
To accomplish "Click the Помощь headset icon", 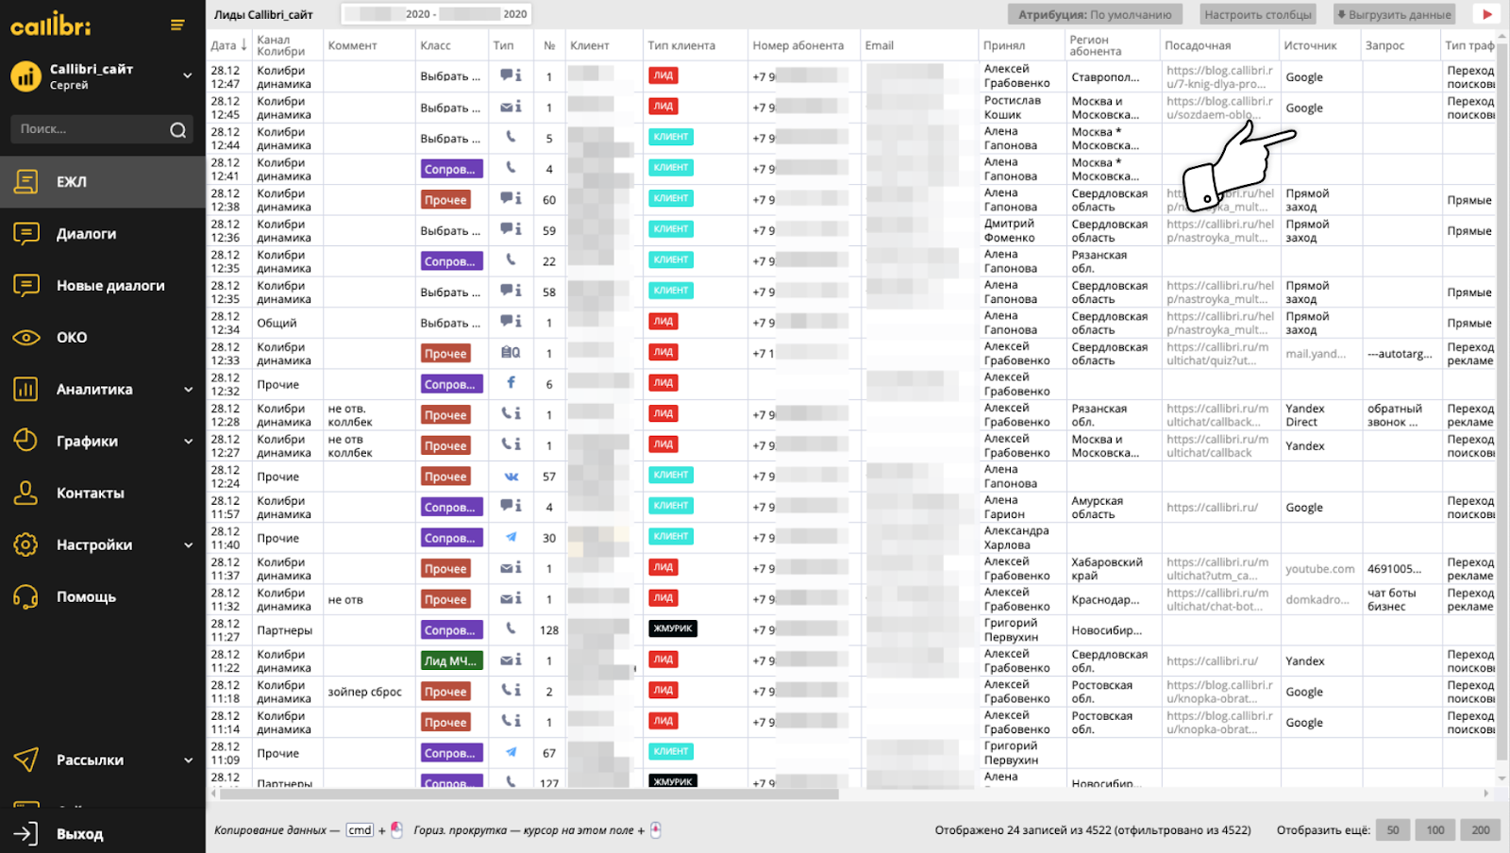I will pos(26,596).
